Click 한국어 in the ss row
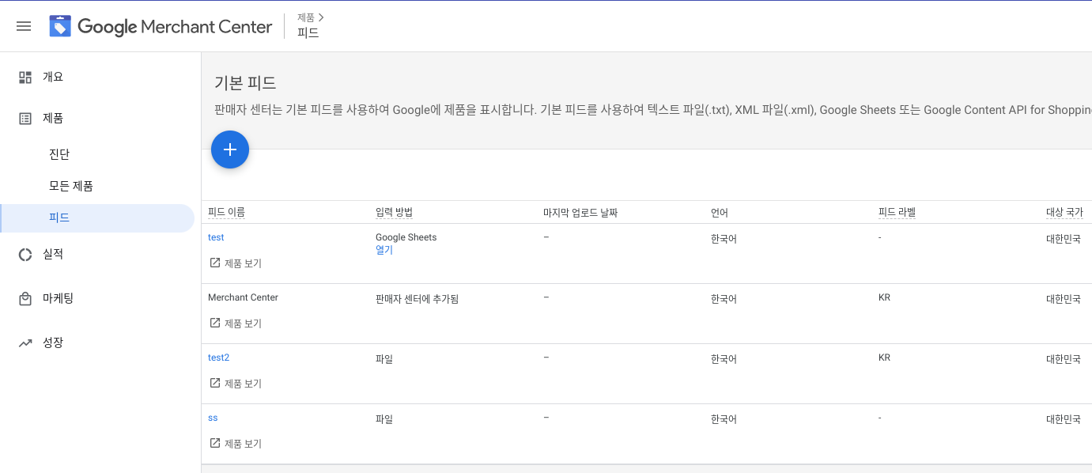Image resolution: width=1092 pixels, height=473 pixels. [x=724, y=419]
